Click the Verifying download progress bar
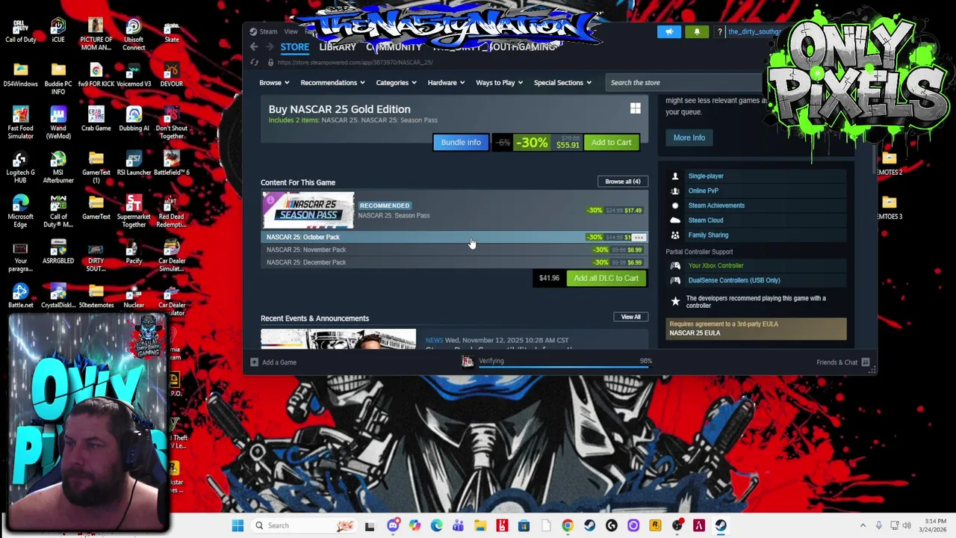Viewport: 956px width, 538px height. (565, 367)
